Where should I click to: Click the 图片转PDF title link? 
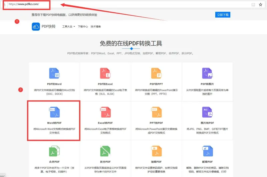[x=207, y=123]
